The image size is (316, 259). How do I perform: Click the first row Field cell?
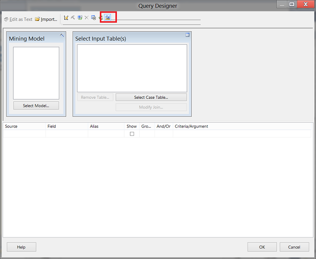(x=67, y=134)
